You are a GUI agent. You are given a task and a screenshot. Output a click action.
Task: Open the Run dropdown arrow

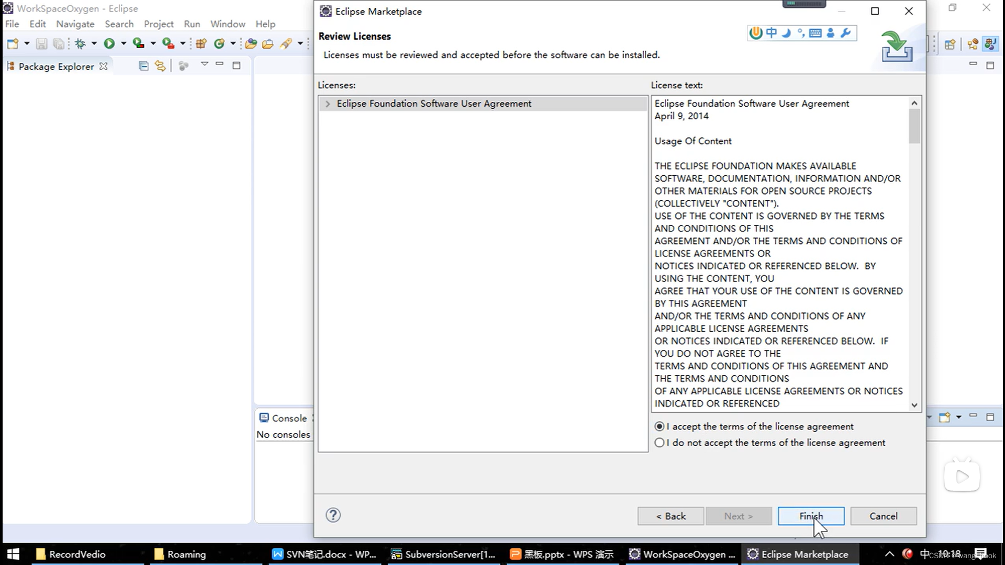(x=124, y=44)
